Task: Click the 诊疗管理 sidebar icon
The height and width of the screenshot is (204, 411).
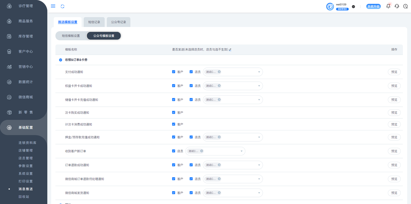Action: (9, 6)
